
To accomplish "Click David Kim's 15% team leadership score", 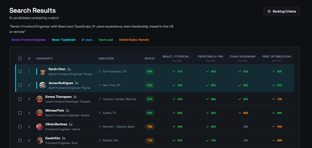I will coord(246,141).
